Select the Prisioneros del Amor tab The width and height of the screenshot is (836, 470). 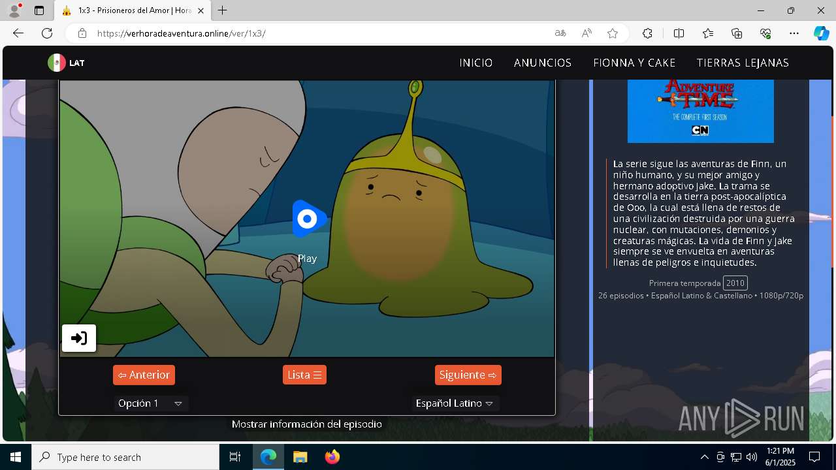tap(133, 10)
